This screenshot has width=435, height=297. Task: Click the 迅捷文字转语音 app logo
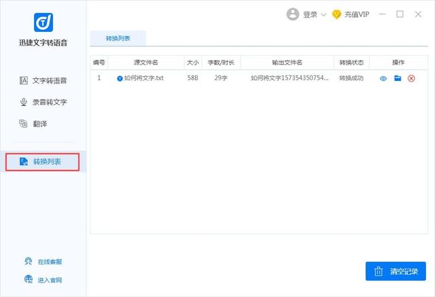[43, 22]
